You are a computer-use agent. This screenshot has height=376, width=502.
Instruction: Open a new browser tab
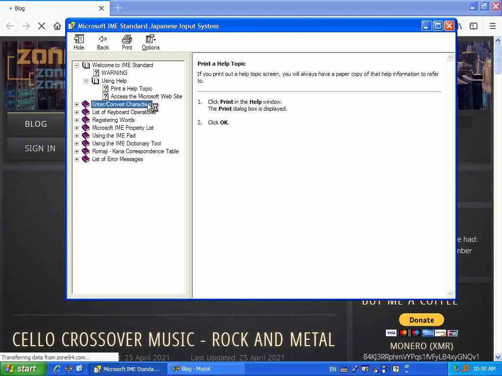pos(118,8)
